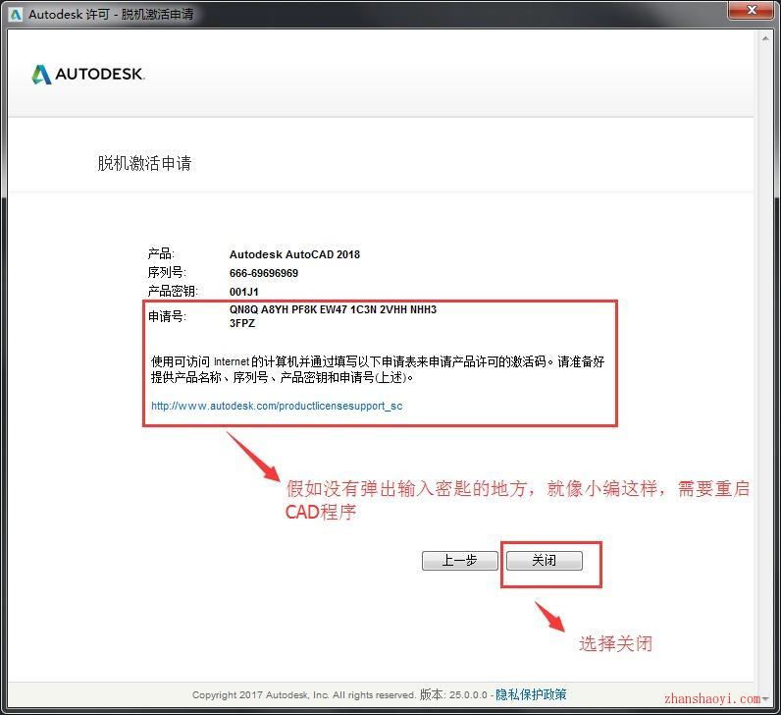Click the AUTODESK logo in header
Screen dimensions: 781x715
coord(88,75)
